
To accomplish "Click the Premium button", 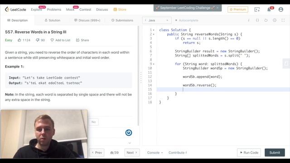I will 238,10.
